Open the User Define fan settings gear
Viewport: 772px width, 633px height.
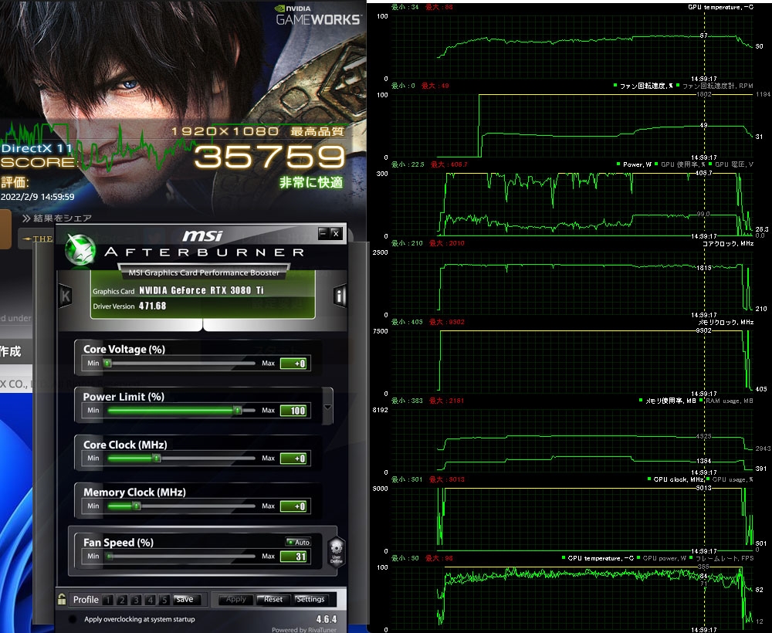click(x=337, y=553)
